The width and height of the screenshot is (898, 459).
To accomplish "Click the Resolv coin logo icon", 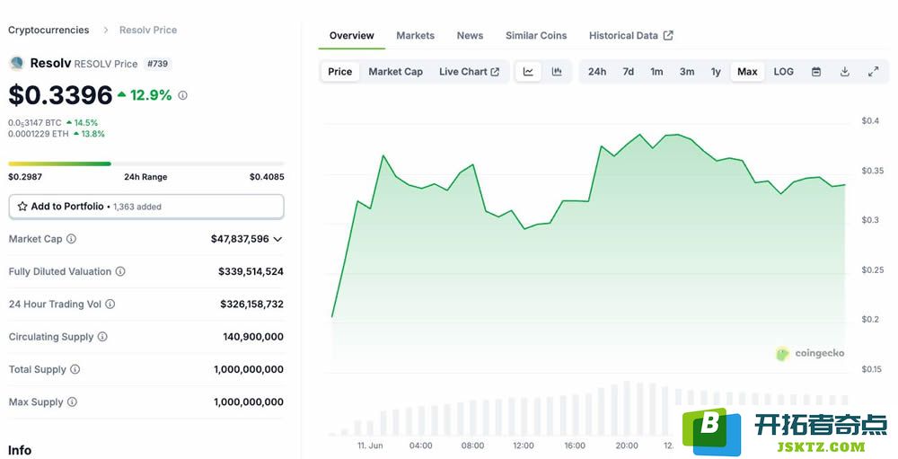I will pyautogui.click(x=16, y=63).
